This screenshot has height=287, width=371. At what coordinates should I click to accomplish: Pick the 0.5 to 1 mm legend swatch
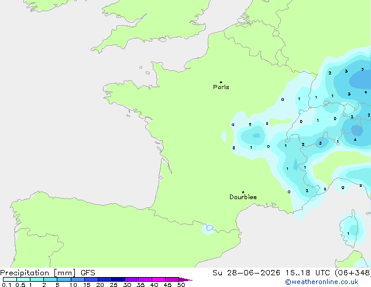click(x=23, y=279)
